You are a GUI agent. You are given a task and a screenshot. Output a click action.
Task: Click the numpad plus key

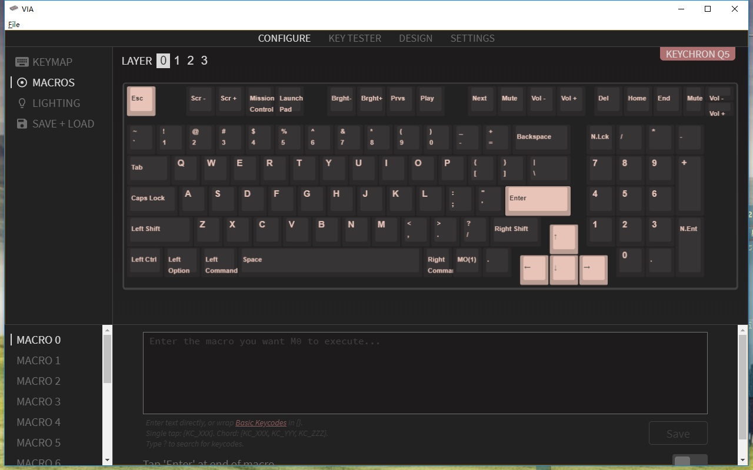pyautogui.click(x=690, y=186)
